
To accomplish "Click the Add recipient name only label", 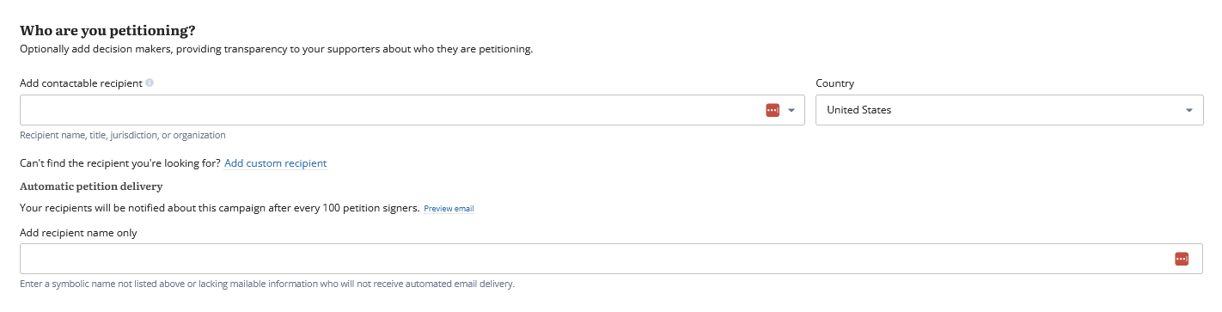I will (x=78, y=233).
